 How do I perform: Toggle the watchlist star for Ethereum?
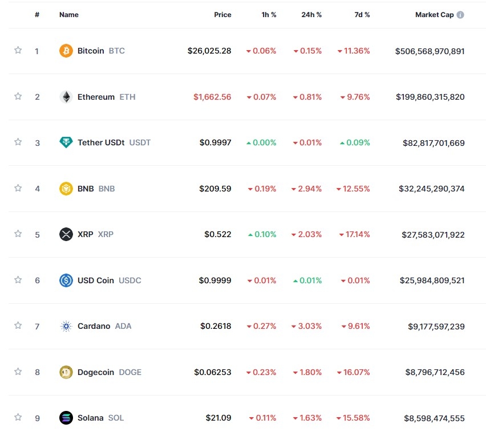coord(18,96)
